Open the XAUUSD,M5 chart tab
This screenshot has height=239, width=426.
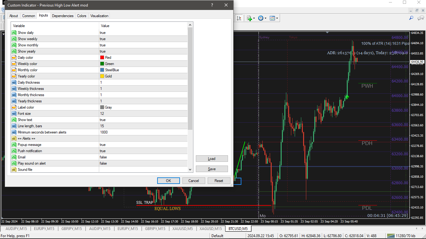[x=182, y=229]
